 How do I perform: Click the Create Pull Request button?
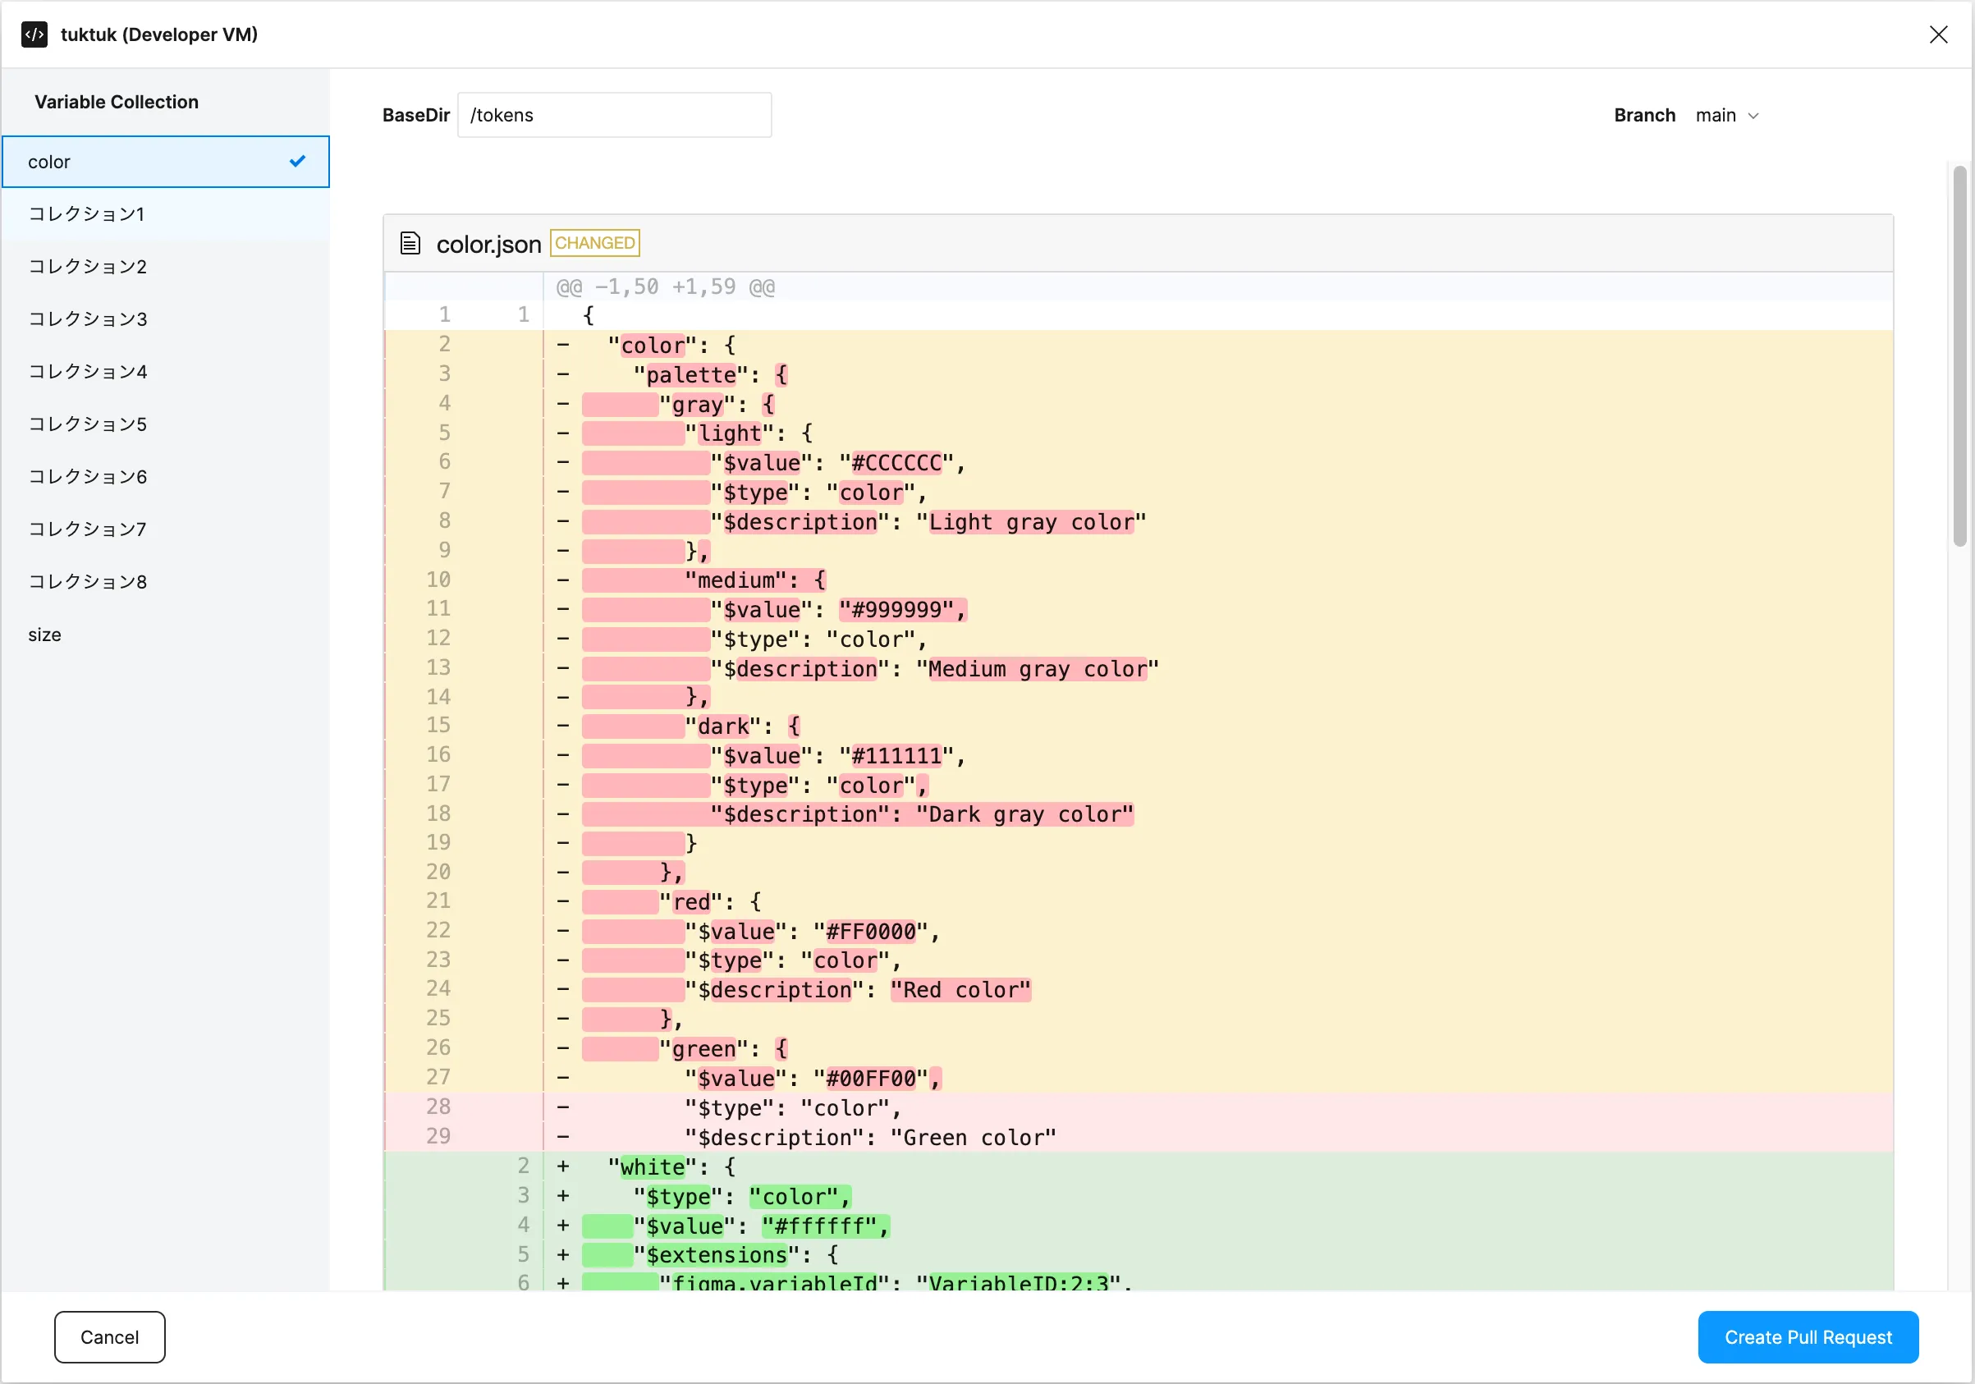(1808, 1336)
